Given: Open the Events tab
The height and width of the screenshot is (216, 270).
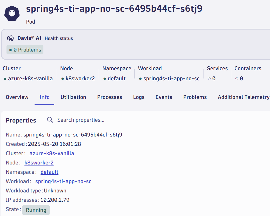Looking at the screenshot, I should tap(164, 97).
